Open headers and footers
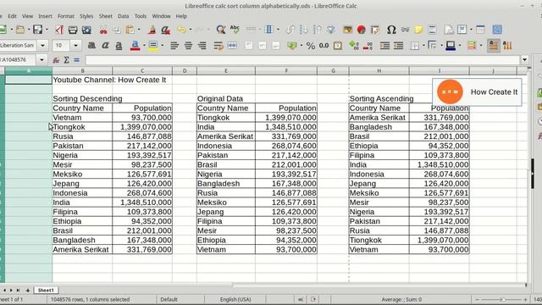 432,30
